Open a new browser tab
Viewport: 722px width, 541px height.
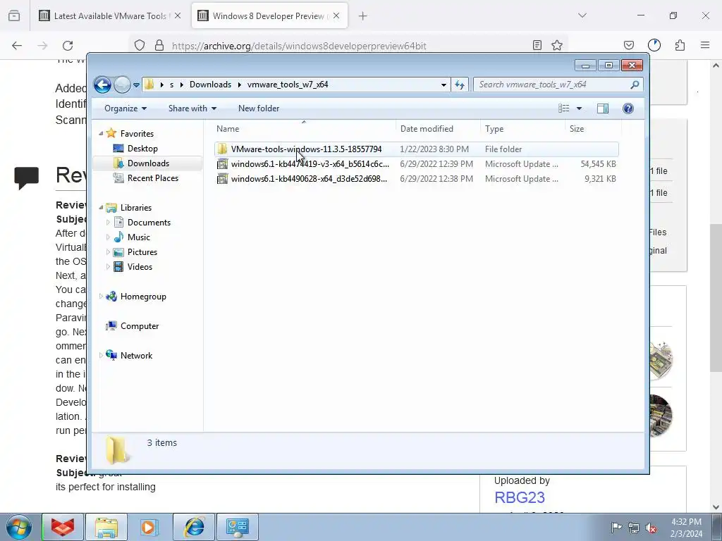click(363, 16)
